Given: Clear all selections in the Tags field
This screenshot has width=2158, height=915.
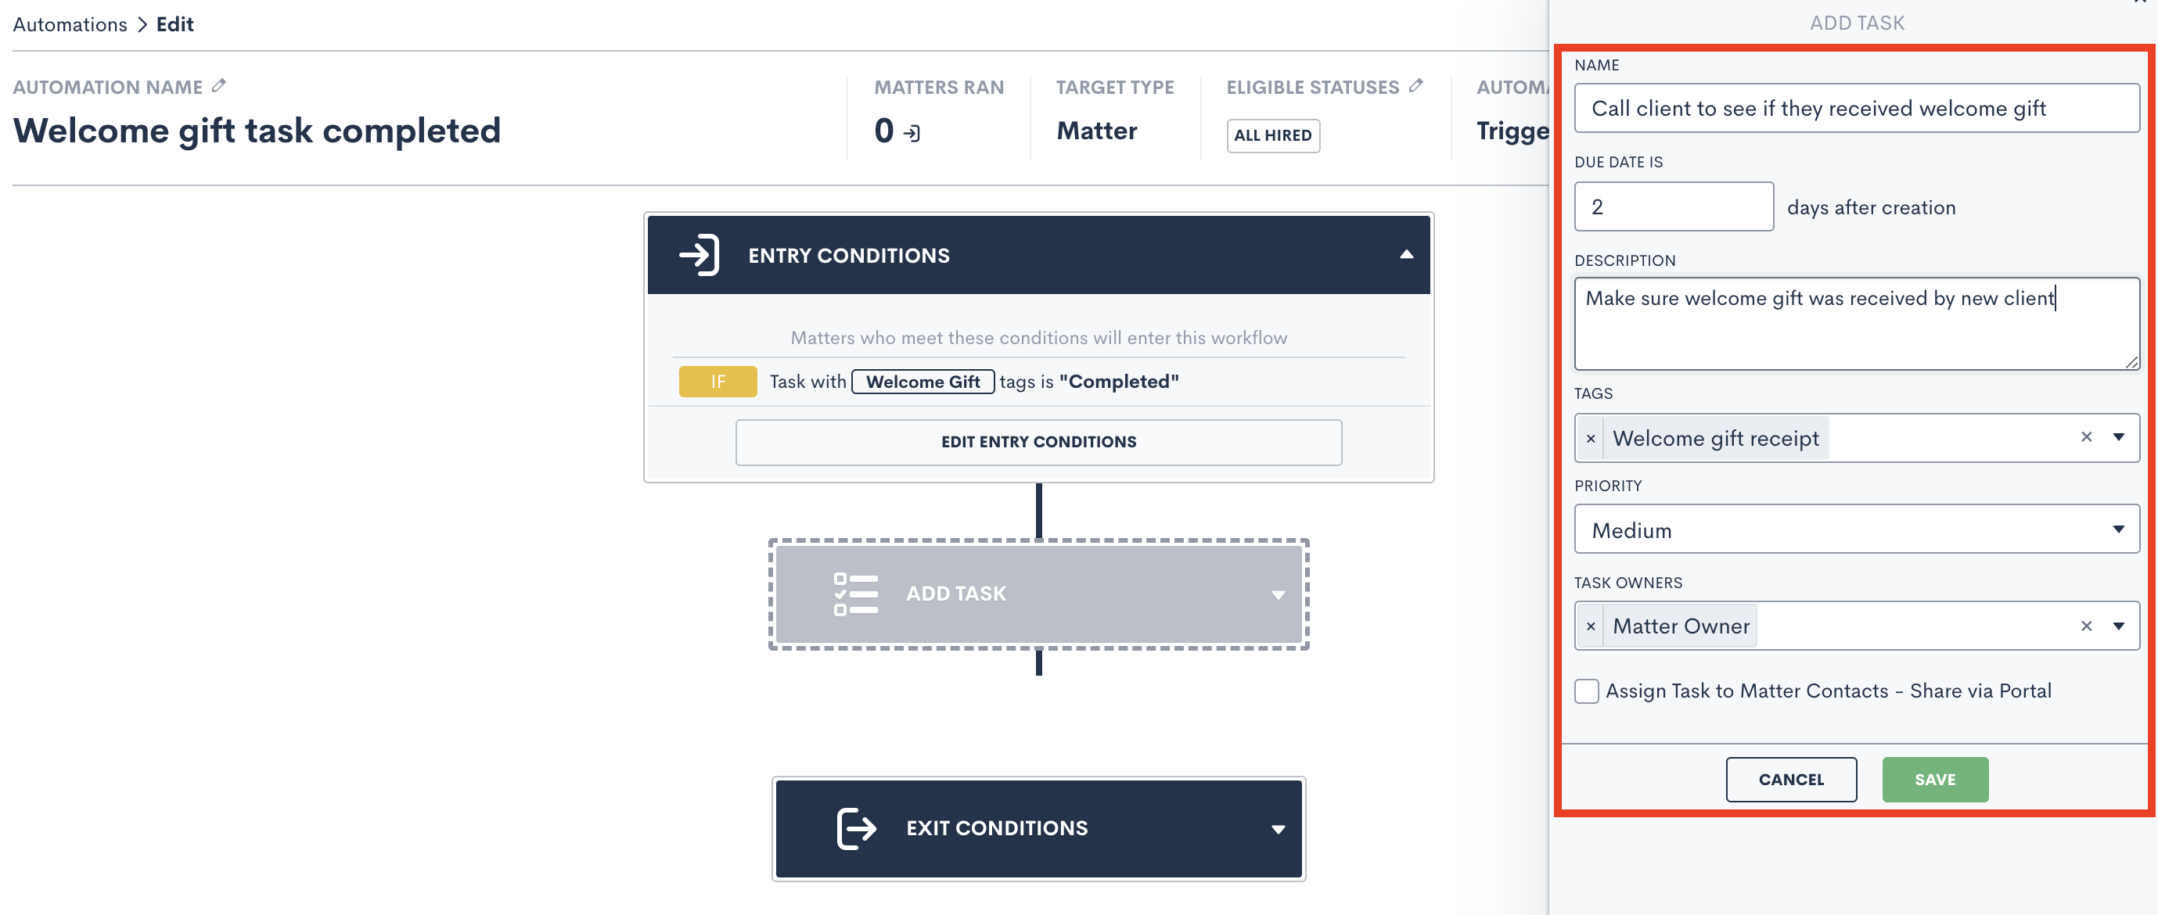Looking at the screenshot, I should 2086,437.
